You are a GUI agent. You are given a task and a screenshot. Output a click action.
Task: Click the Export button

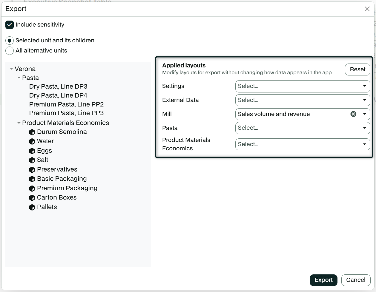(323, 280)
